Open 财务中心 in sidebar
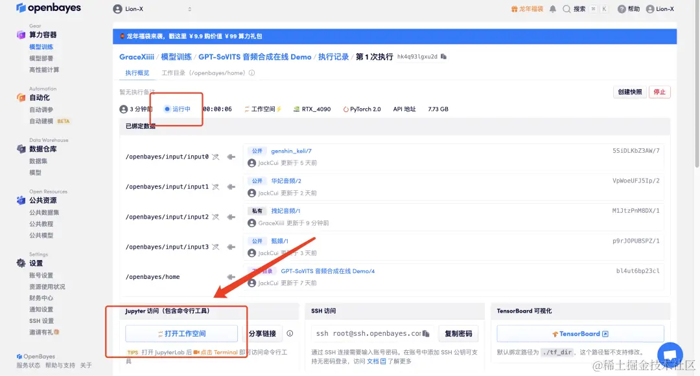This screenshot has height=376, width=700. click(x=41, y=298)
